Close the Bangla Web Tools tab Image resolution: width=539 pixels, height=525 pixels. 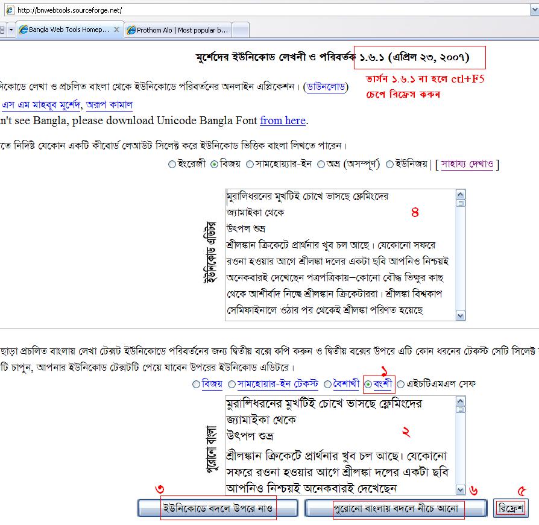click(x=116, y=30)
